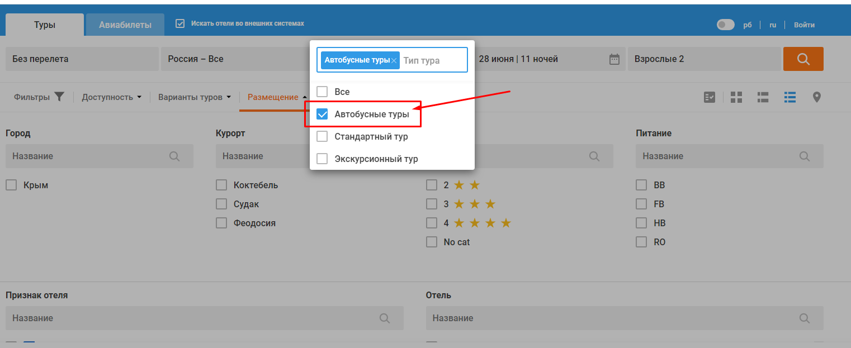Click search icon in hotel category field
The image size is (851, 348).
tap(594, 156)
